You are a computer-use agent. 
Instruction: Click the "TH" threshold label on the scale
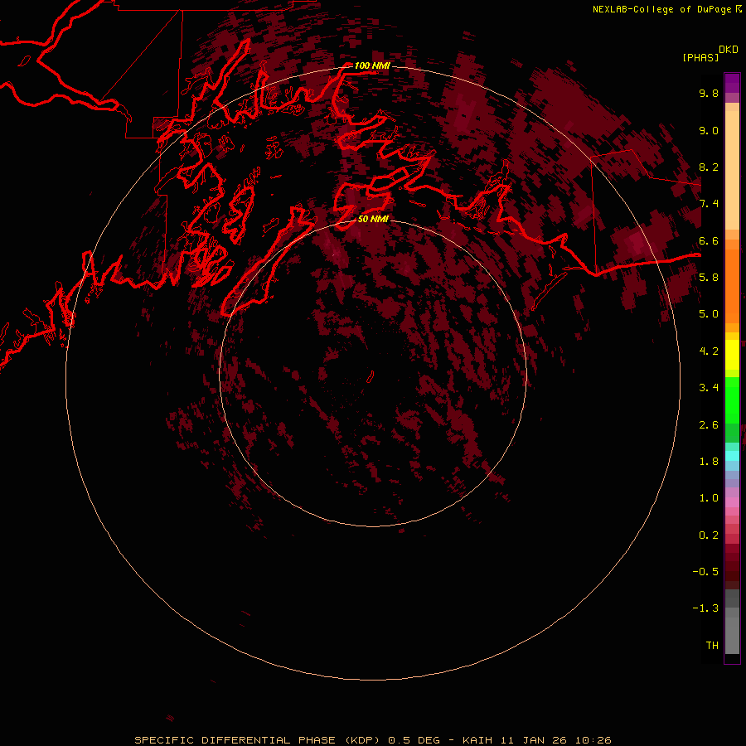pos(712,645)
